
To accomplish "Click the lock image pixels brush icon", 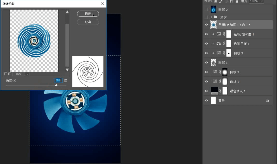I will click(x=220, y=1).
